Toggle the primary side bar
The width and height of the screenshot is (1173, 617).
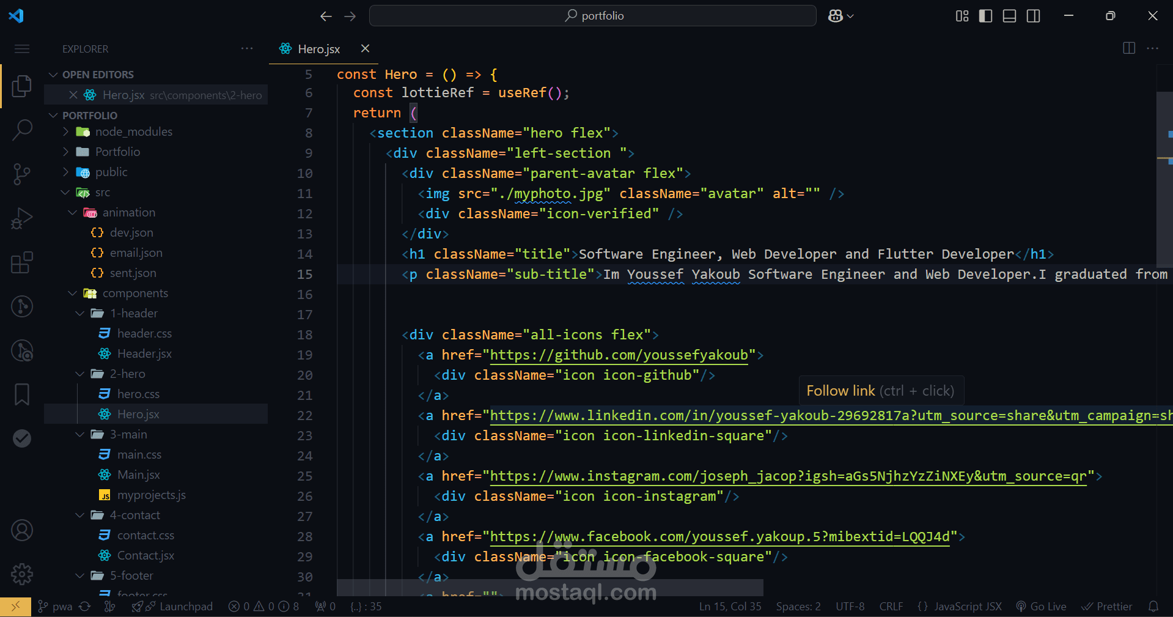(986, 16)
